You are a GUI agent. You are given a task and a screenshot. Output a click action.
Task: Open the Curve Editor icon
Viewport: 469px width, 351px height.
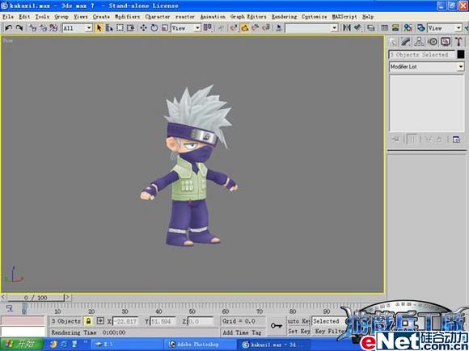(385, 28)
